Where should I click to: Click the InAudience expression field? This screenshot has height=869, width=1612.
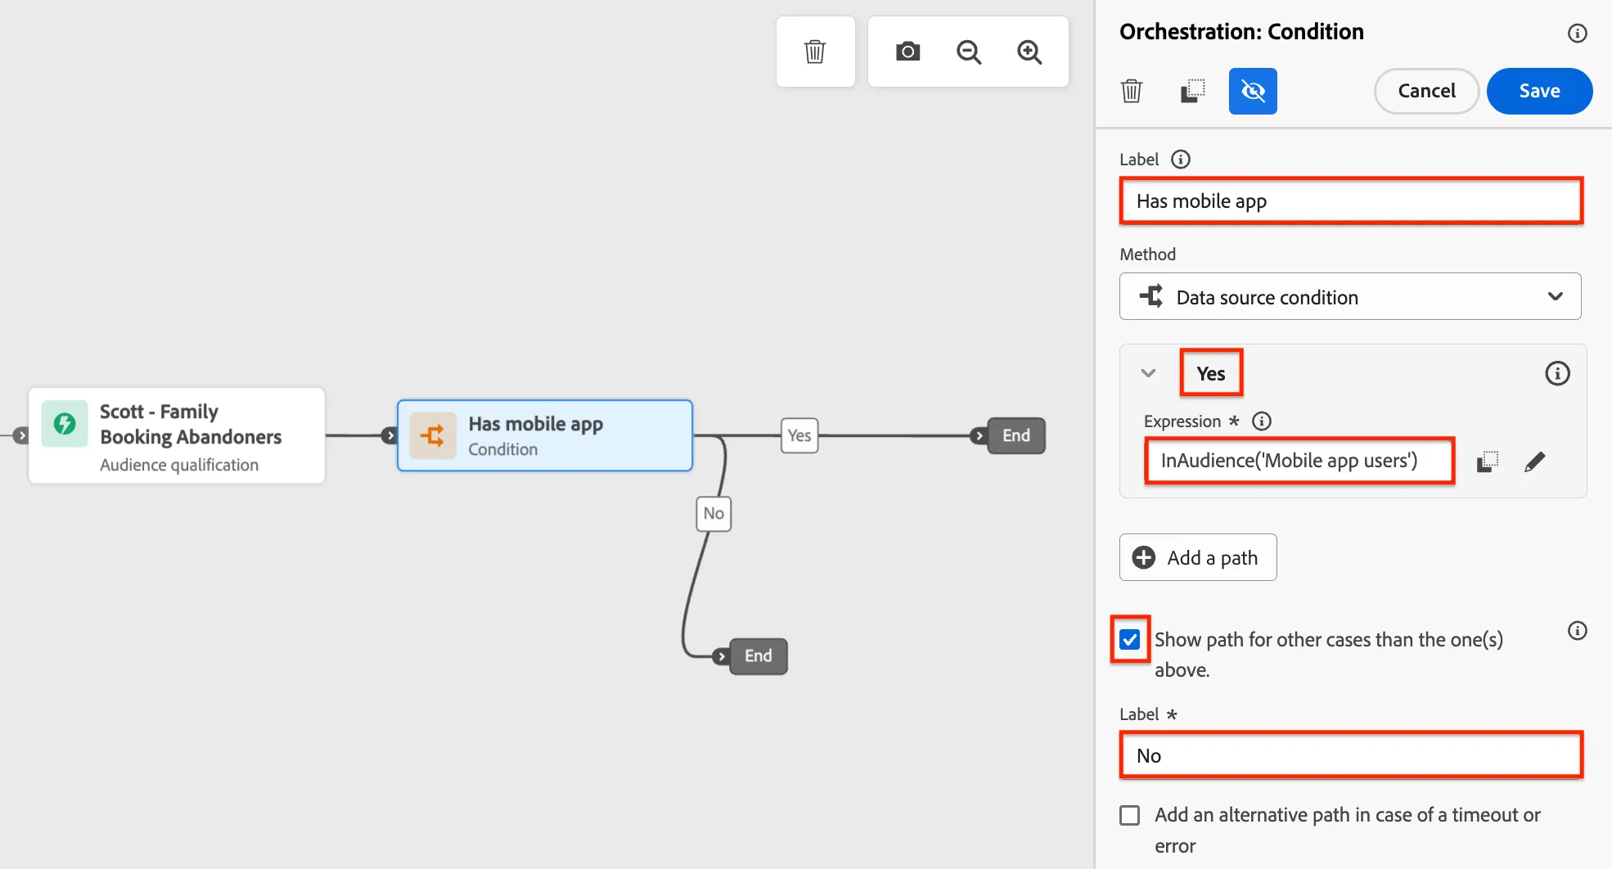click(1299, 461)
